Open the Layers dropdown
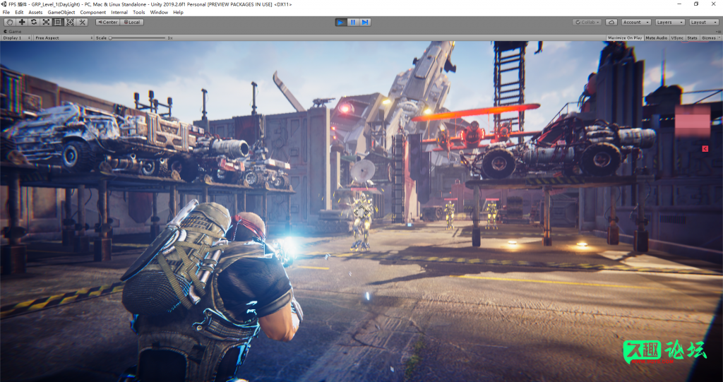The image size is (723, 382). coord(669,22)
